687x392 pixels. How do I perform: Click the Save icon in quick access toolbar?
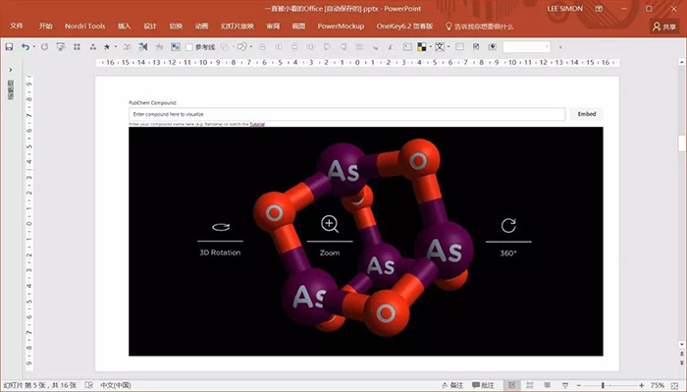[9, 47]
